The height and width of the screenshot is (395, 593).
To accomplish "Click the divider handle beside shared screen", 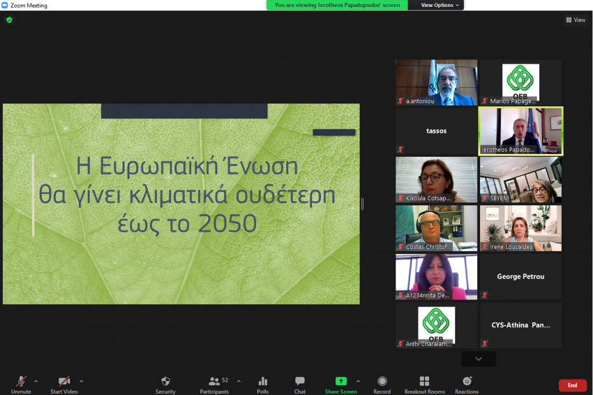I will (x=363, y=204).
